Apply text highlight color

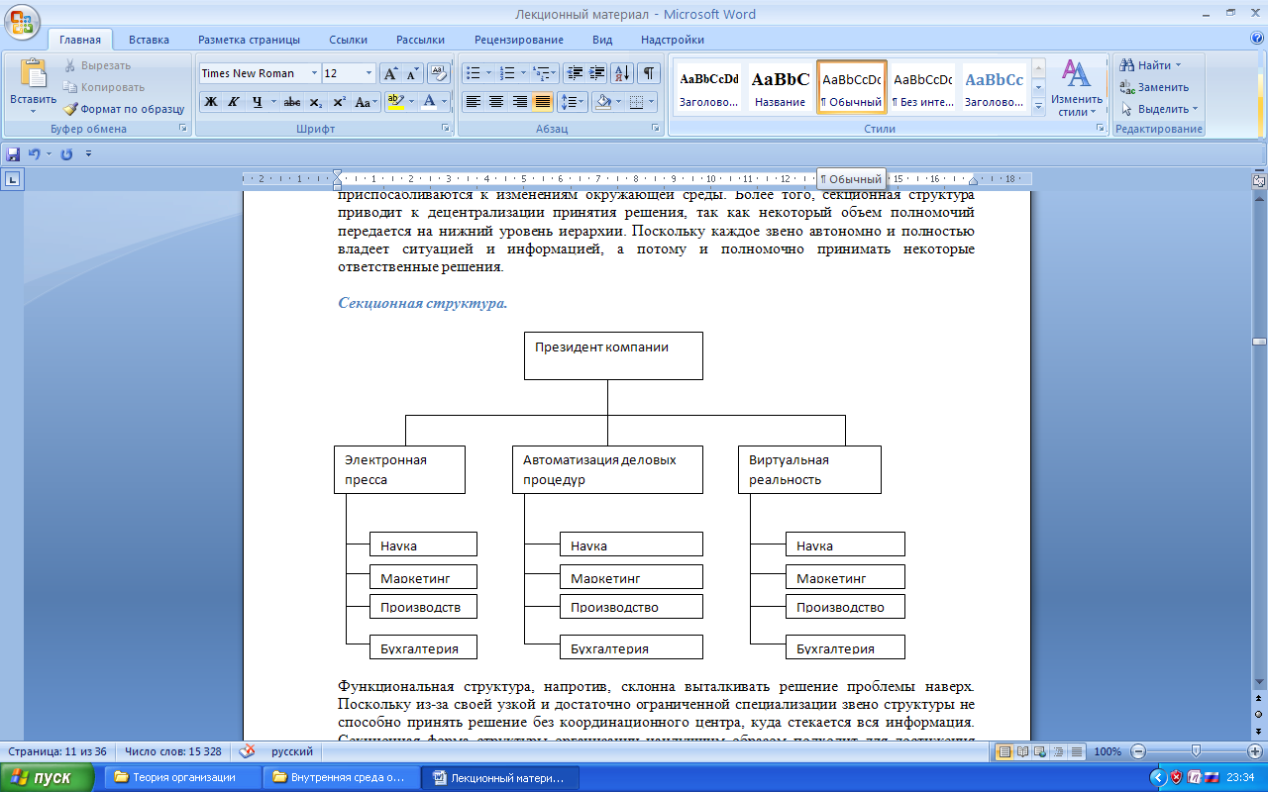[394, 101]
